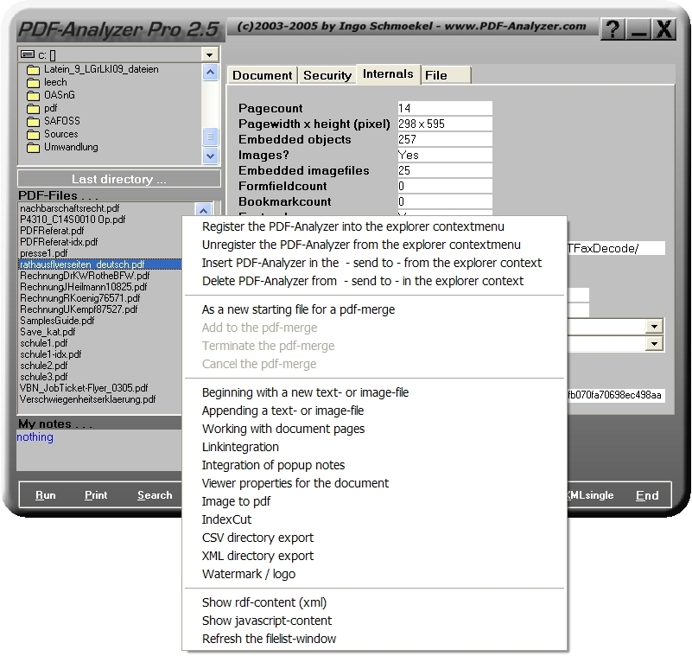Select rathausflyerseiten_deutsch.pdf in file list
The image size is (692, 656).
pyautogui.click(x=100, y=264)
